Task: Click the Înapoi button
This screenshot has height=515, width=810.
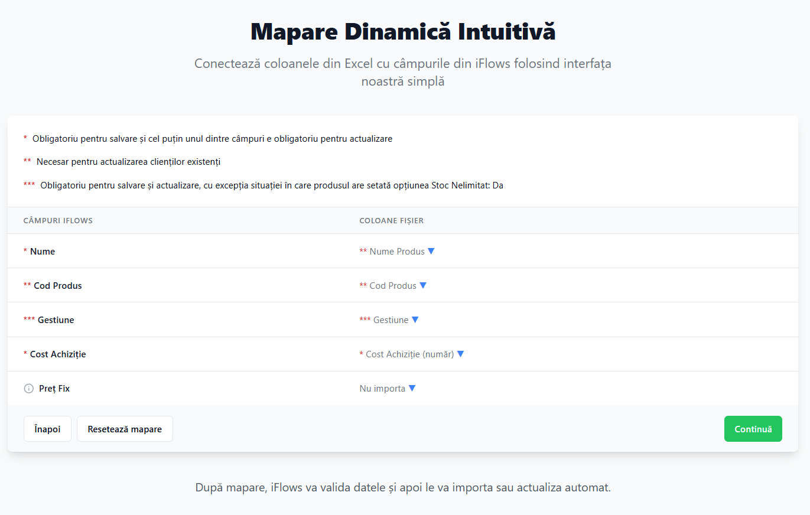Action: 47,429
